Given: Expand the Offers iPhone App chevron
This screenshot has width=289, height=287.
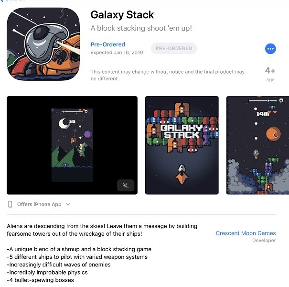Looking at the screenshot, I should click(x=68, y=204).
